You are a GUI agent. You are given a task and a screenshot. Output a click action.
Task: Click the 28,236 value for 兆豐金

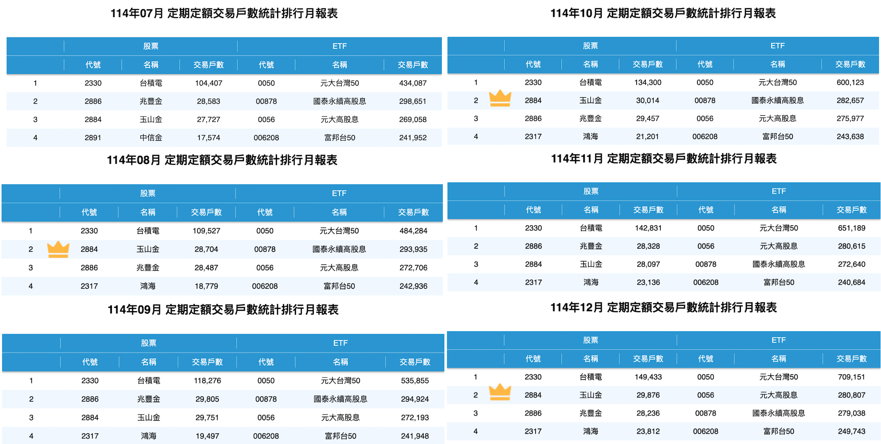[x=648, y=413]
